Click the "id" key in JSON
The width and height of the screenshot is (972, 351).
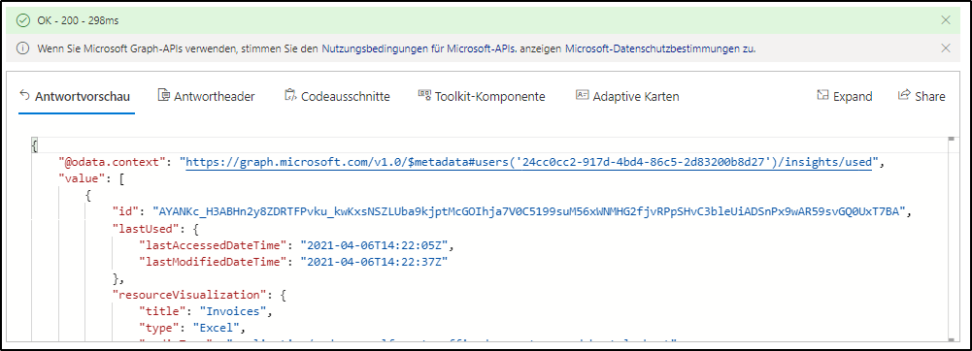(125, 211)
